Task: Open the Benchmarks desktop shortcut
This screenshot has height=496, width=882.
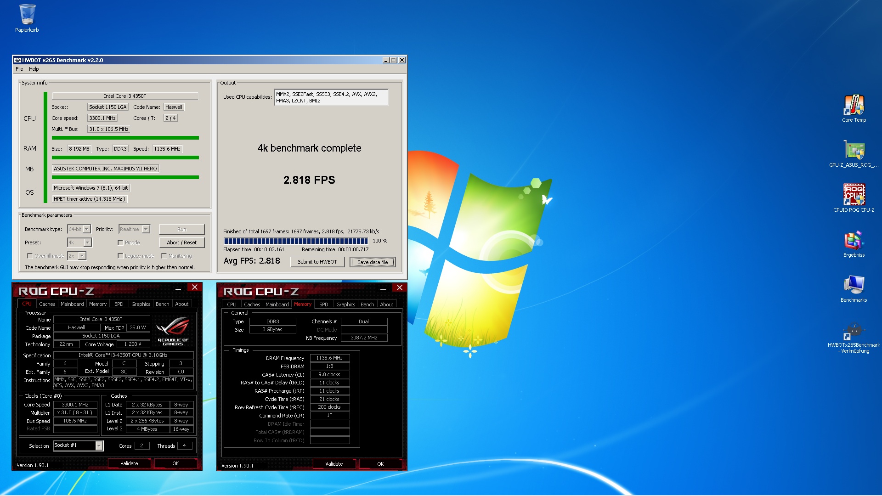Action: tap(854, 288)
